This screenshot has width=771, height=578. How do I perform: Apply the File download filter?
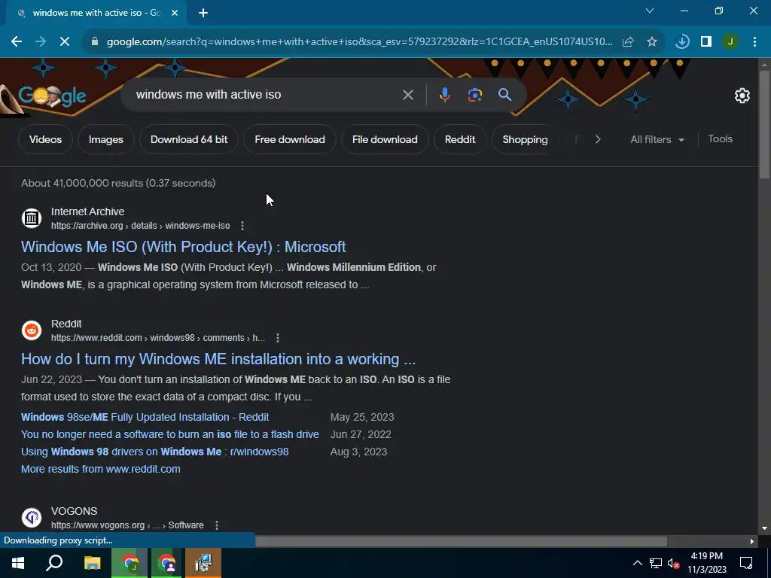point(385,139)
